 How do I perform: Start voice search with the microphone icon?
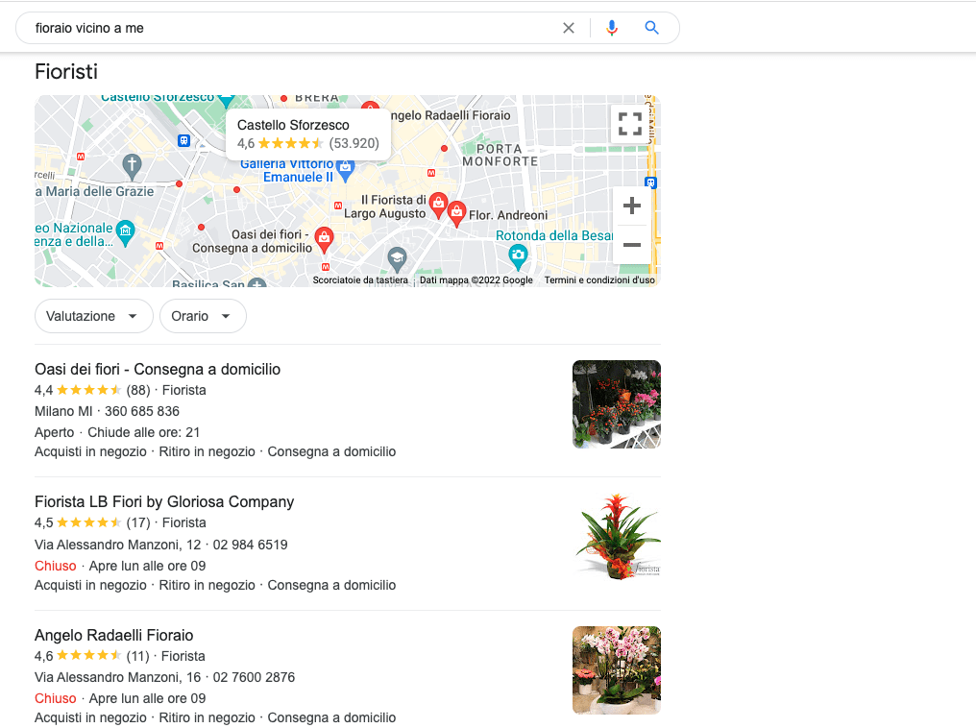(x=612, y=28)
